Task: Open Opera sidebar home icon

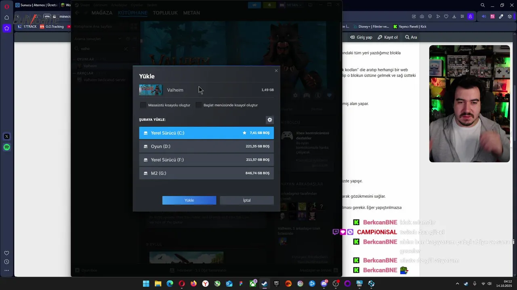Action: (x=6, y=17)
